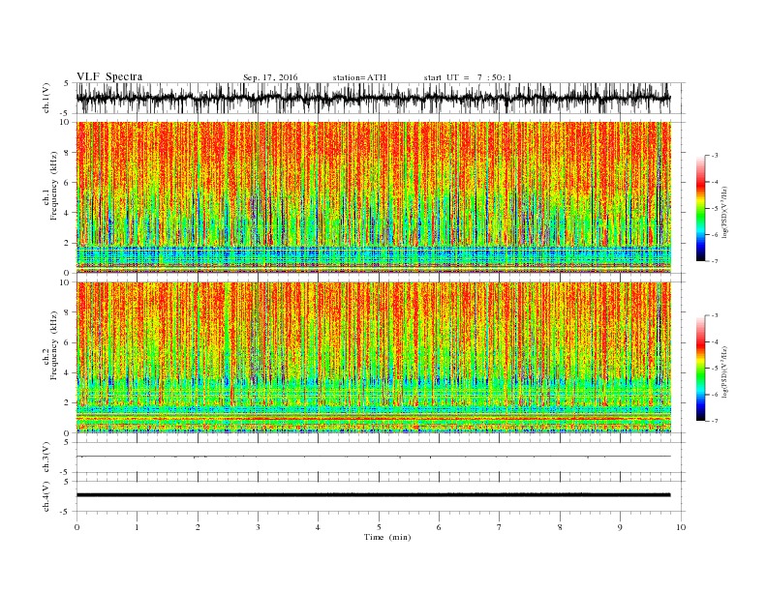Click the ch.1 frequency axis "8" tick label
This screenshot has height=592, width=767.
click(x=67, y=153)
